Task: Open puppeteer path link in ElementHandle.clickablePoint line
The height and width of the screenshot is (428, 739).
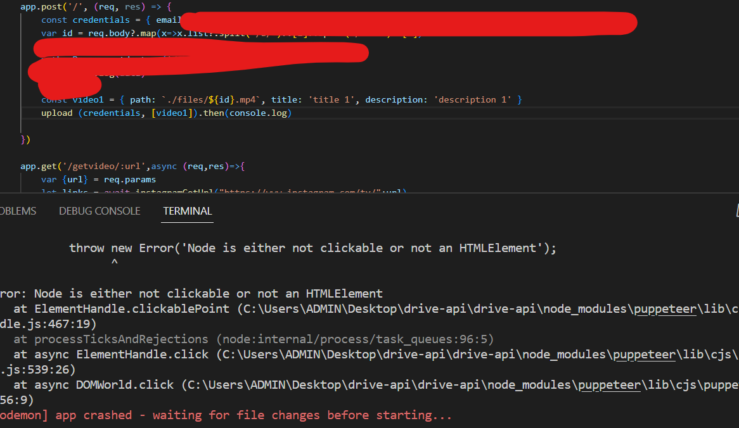Action: pyautogui.click(x=665, y=309)
